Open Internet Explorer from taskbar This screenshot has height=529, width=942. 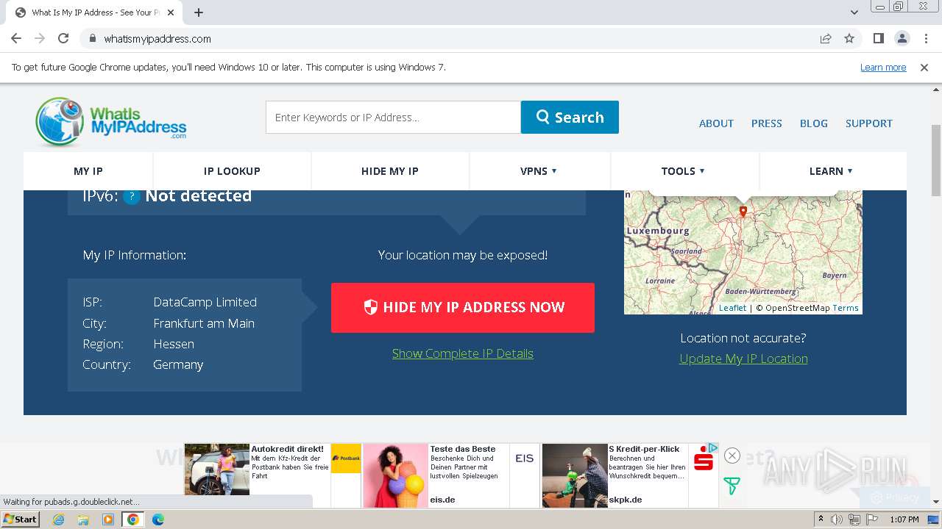59,519
